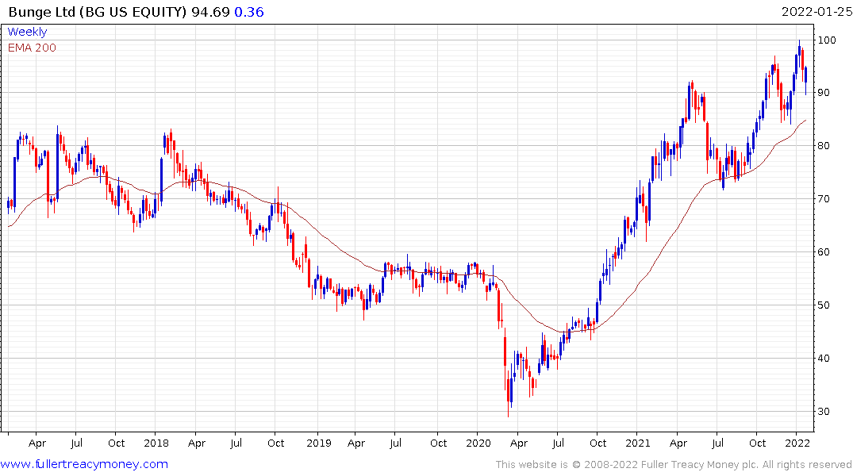The image size is (853, 476).
Task: Click the 30 price axis label
Action: 824,412
